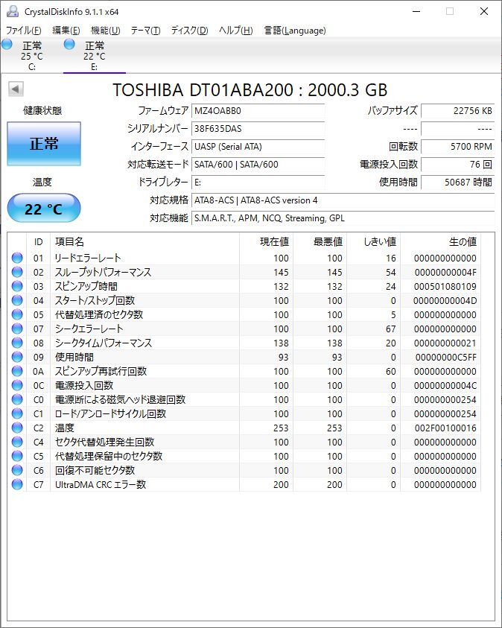Screen dimensions: 502x628
Task: Click the power-on hours value 50687 時間
Action: click(x=458, y=183)
